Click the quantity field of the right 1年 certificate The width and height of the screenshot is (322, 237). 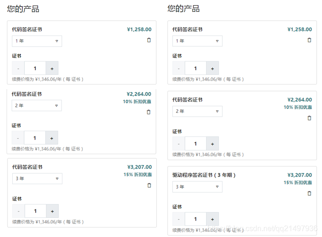tap(195, 68)
